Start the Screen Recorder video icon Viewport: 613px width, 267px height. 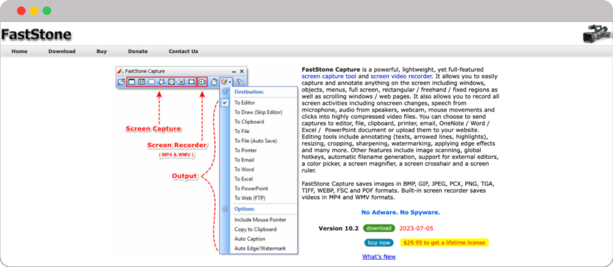202,81
